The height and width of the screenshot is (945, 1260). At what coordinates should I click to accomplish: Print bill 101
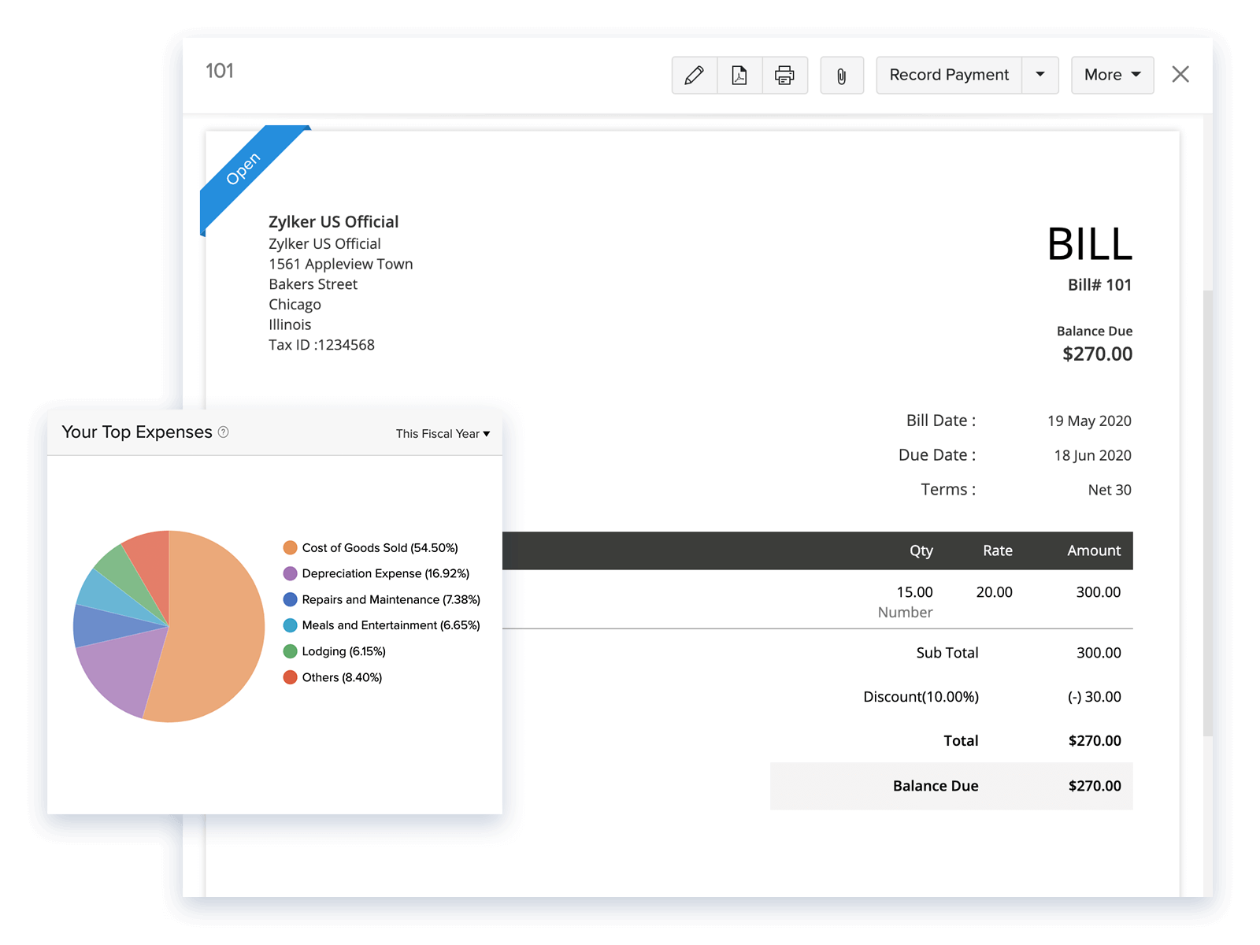(x=784, y=75)
